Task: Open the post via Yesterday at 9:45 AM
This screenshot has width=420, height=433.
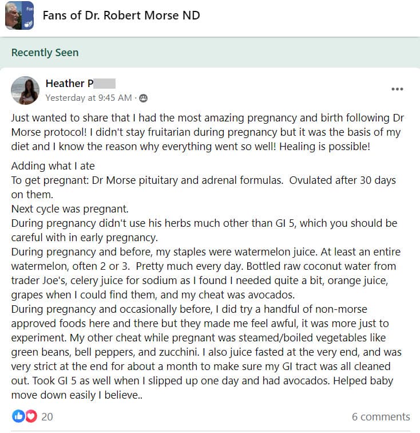Action: tap(89, 98)
